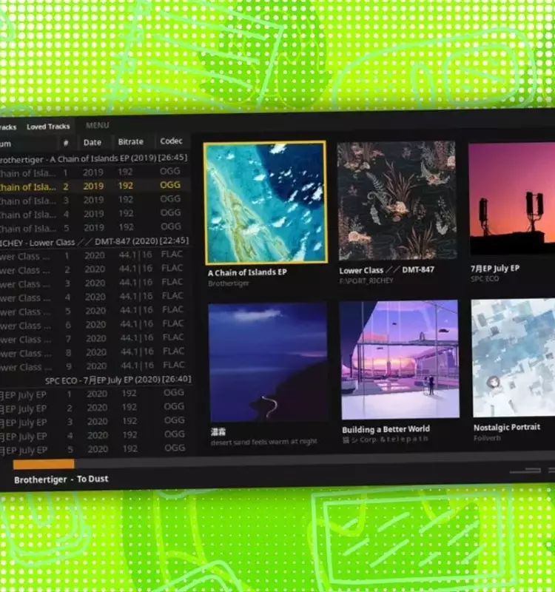Sort by the Bitrate column header

(x=131, y=141)
